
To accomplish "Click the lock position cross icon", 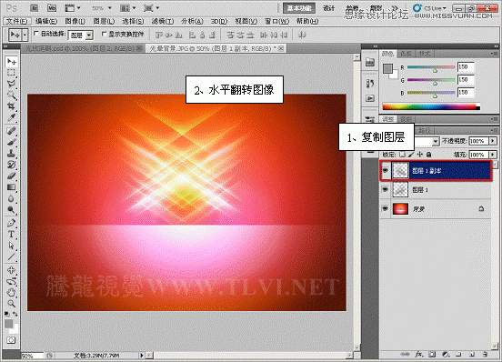I will pos(420,155).
